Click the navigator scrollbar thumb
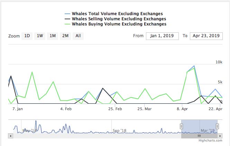 coord(199,136)
